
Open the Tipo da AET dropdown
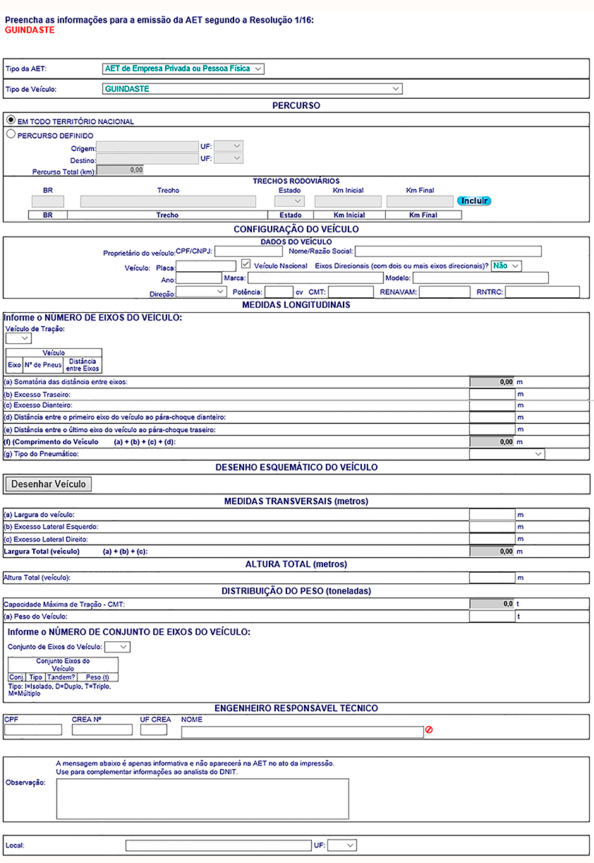183,69
